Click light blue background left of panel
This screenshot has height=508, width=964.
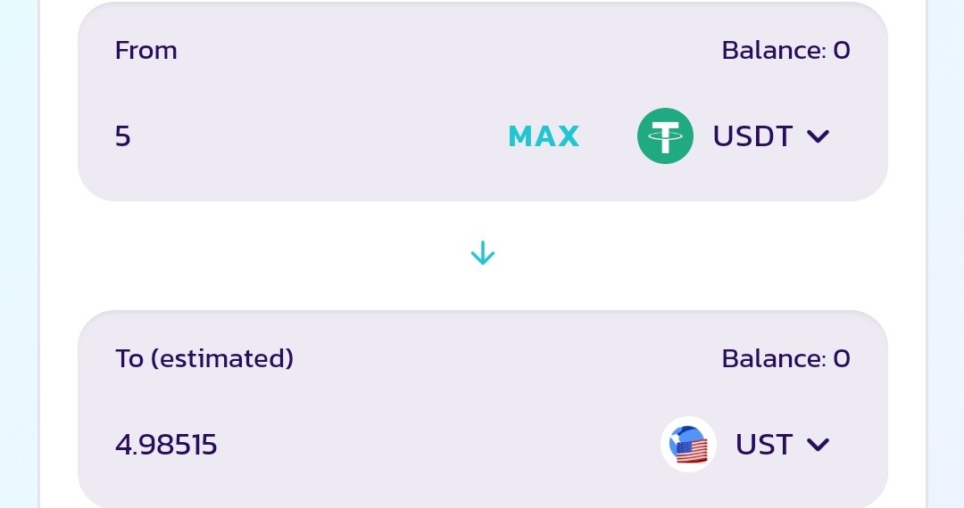18,254
